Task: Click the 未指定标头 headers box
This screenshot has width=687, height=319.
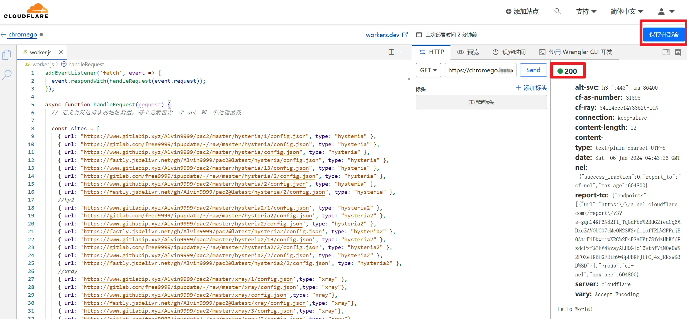Action: 481,102
